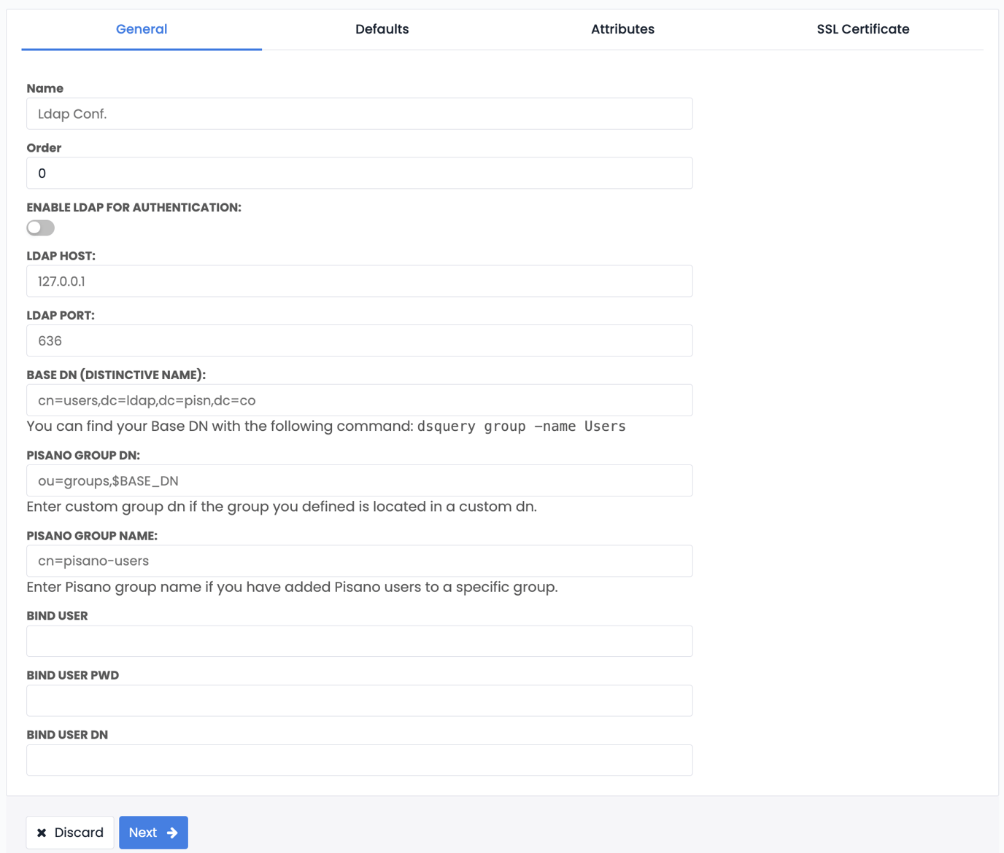Focus the empty Bind User field
Viewport: 1004px width, 853px height.
point(359,641)
